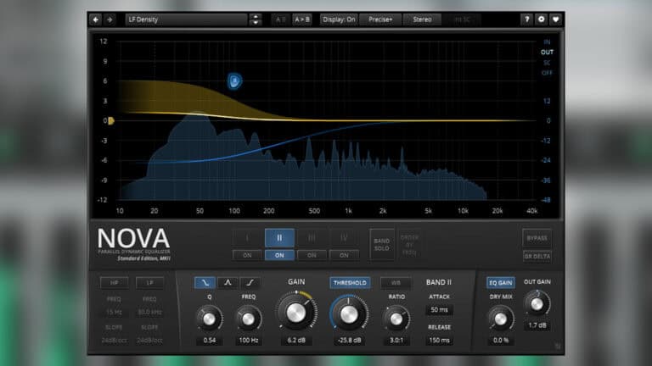Click the yellow gain marker at 0 dB
Viewport: 652px width, 366px height.
(111, 121)
